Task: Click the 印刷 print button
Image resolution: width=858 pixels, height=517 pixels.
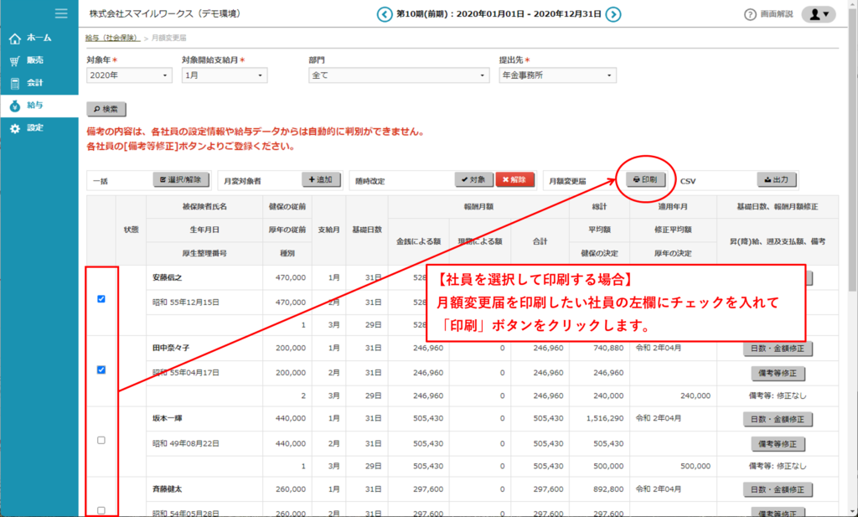Action: pos(646,179)
